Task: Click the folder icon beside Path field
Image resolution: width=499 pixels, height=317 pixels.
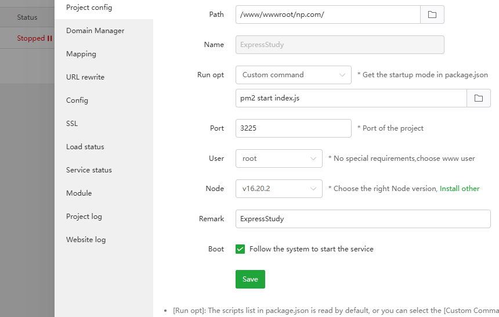Action: 432,15
